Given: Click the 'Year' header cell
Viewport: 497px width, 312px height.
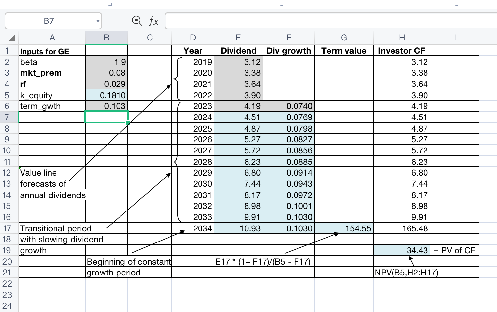Looking at the screenshot, I should click(193, 51).
